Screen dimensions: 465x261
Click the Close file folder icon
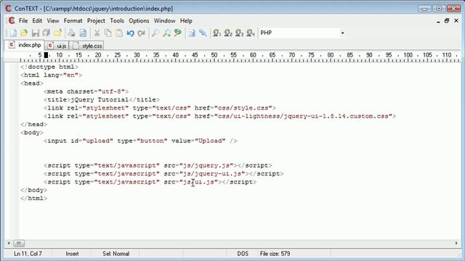tap(58, 33)
